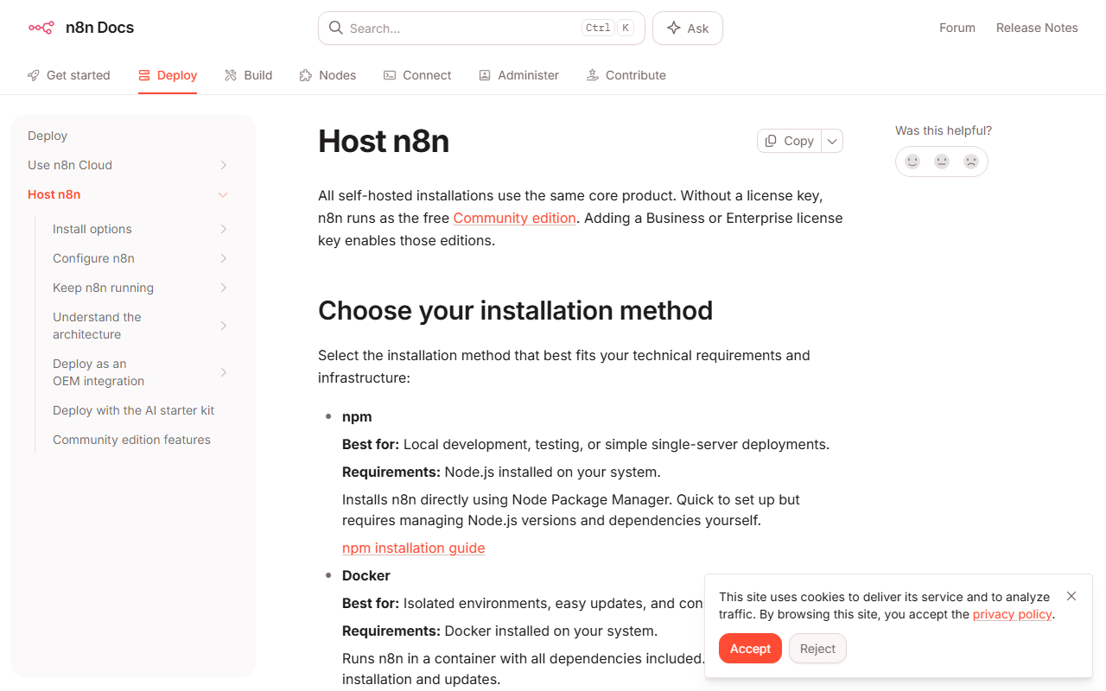Screen dimensions: 1106x691
Task: Visit the Forum link
Action: coord(957,28)
